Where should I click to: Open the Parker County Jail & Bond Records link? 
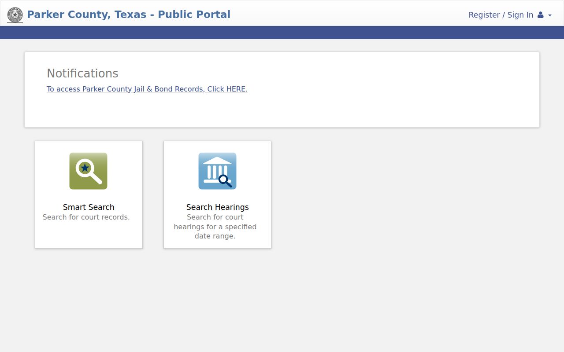tap(147, 89)
